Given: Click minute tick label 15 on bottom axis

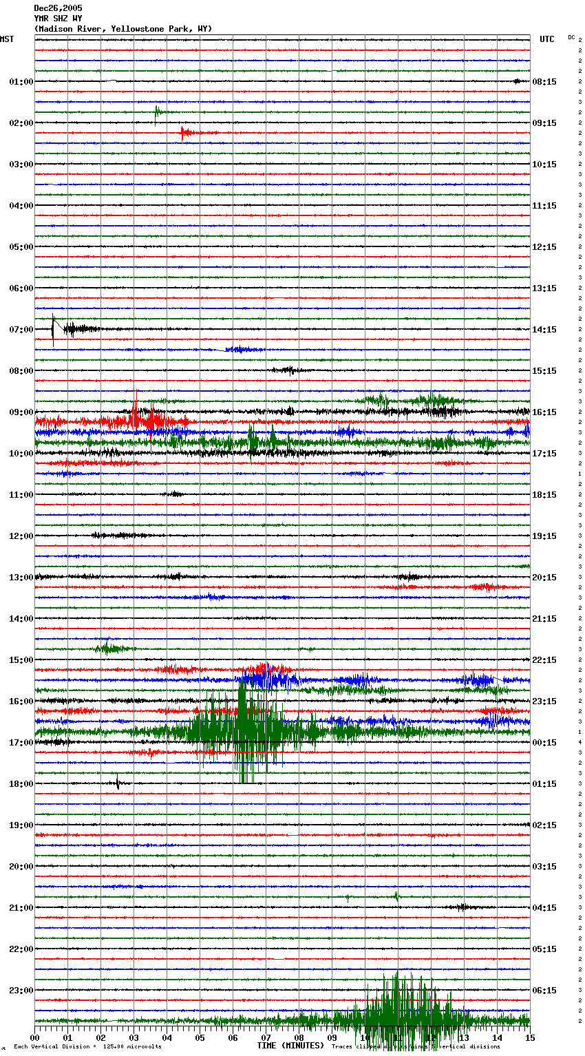Looking at the screenshot, I should (530, 1037).
